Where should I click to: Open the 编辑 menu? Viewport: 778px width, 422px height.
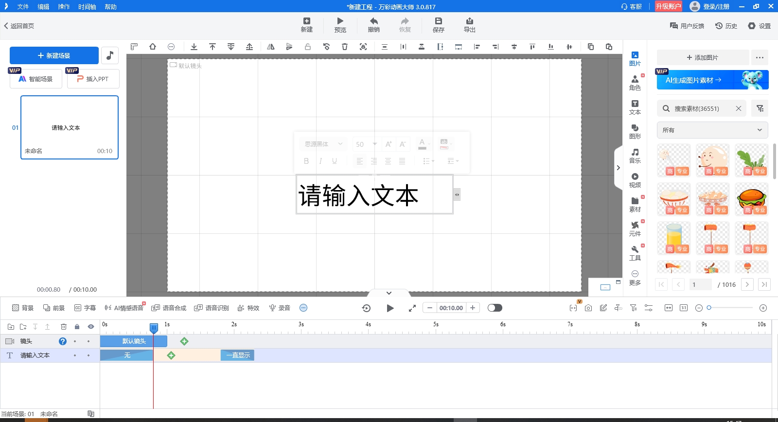[43, 7]
